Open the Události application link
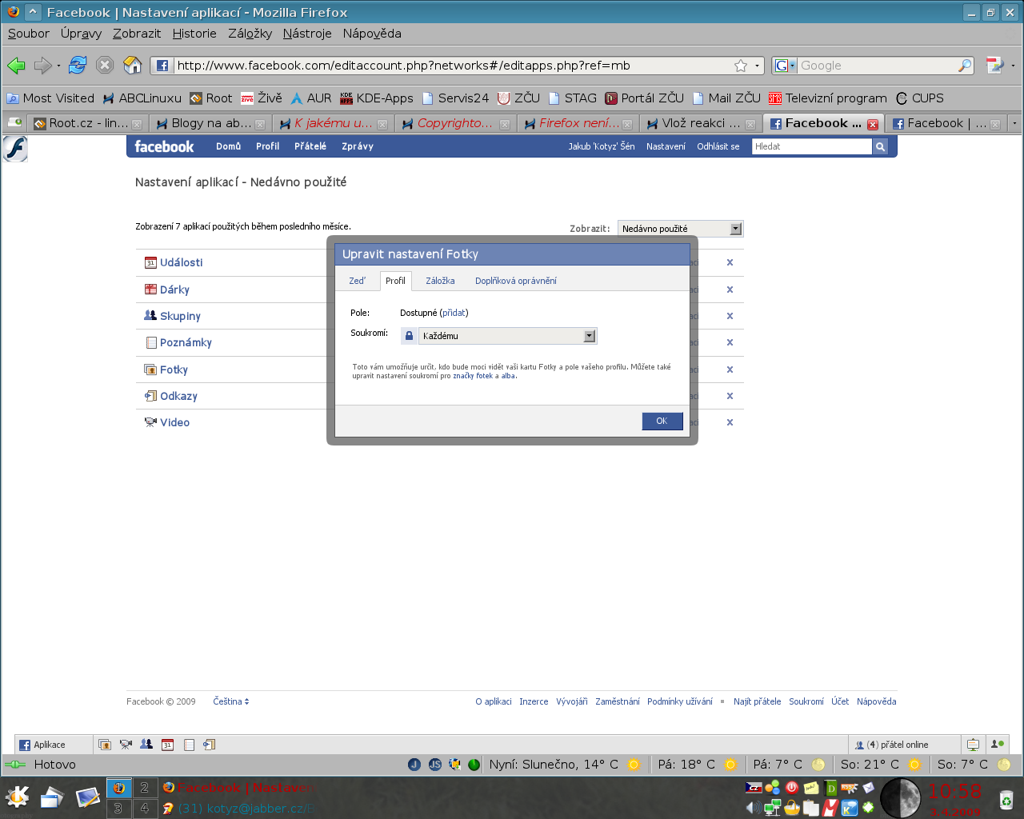 point(181,262)
